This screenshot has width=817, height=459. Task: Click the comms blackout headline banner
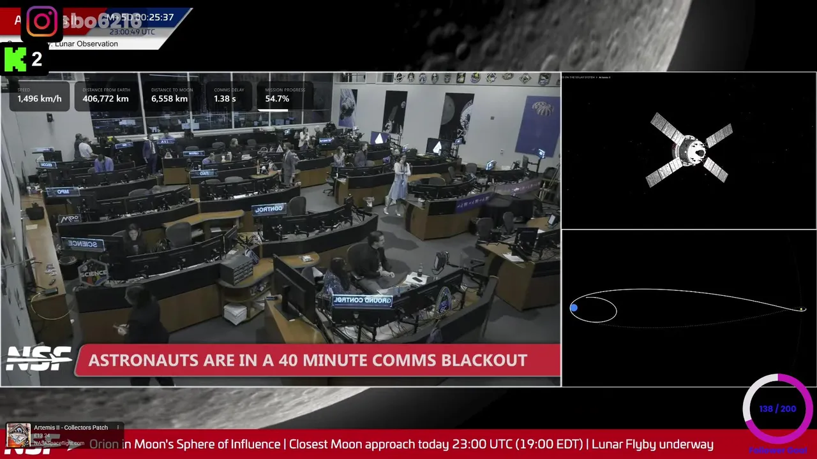click(317, 360)
